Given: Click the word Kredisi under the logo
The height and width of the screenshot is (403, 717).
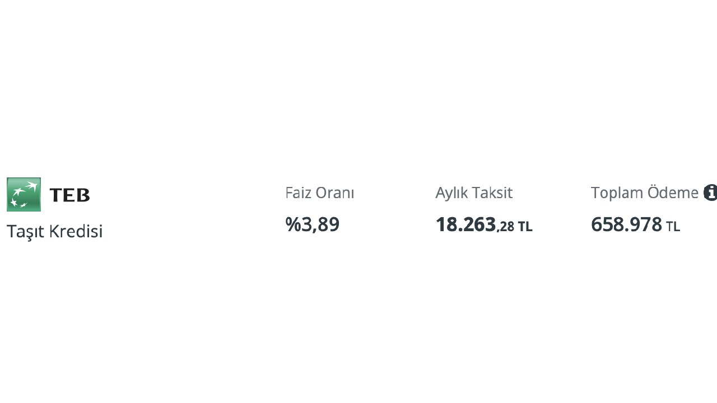Looking at the screenshot, I should pos(76,231).
